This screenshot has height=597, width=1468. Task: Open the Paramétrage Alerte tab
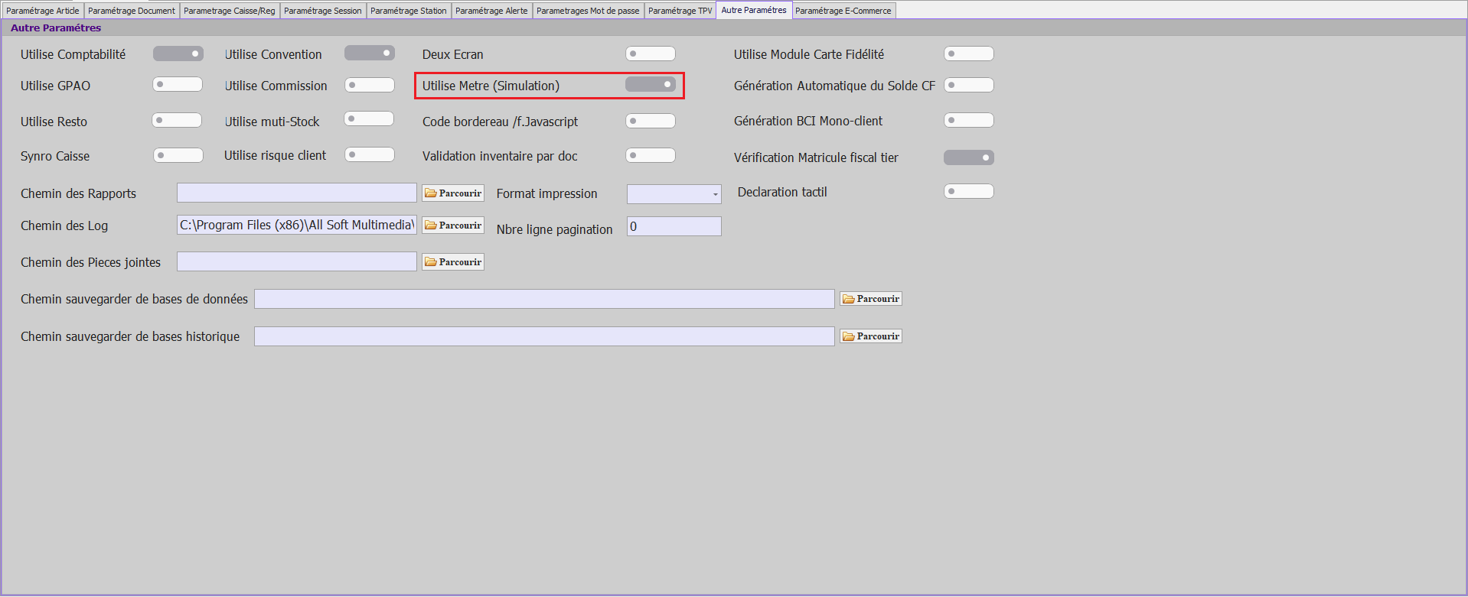pos(491,11)
